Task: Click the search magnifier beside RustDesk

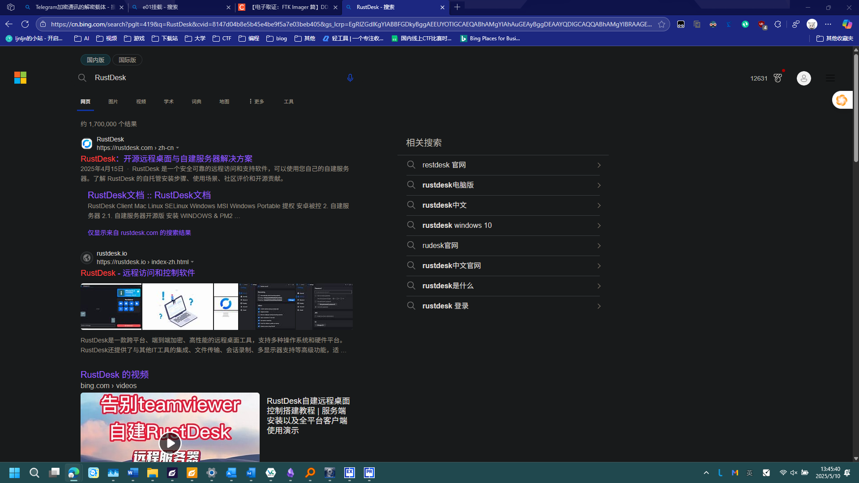Action: [x=82, y=78]
